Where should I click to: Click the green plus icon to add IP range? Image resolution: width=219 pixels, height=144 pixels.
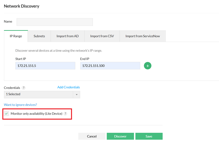click(x=148, y=66)
